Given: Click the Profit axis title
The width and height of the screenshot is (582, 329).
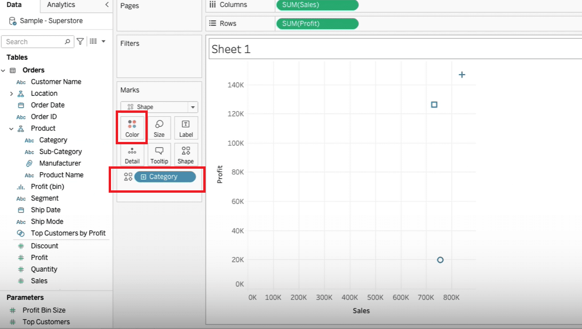Looking at the screenshot, I should 220,174.
